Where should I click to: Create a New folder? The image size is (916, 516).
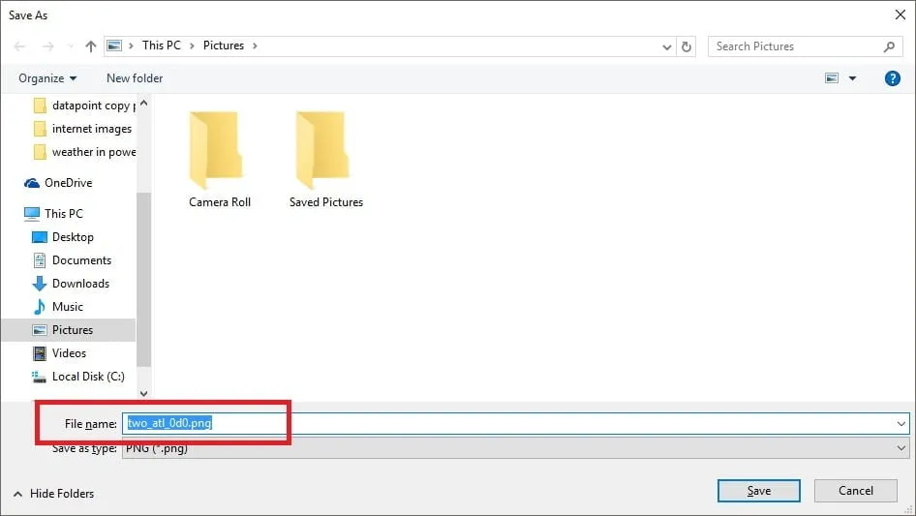pyautogui.click(x=135, y=78)
